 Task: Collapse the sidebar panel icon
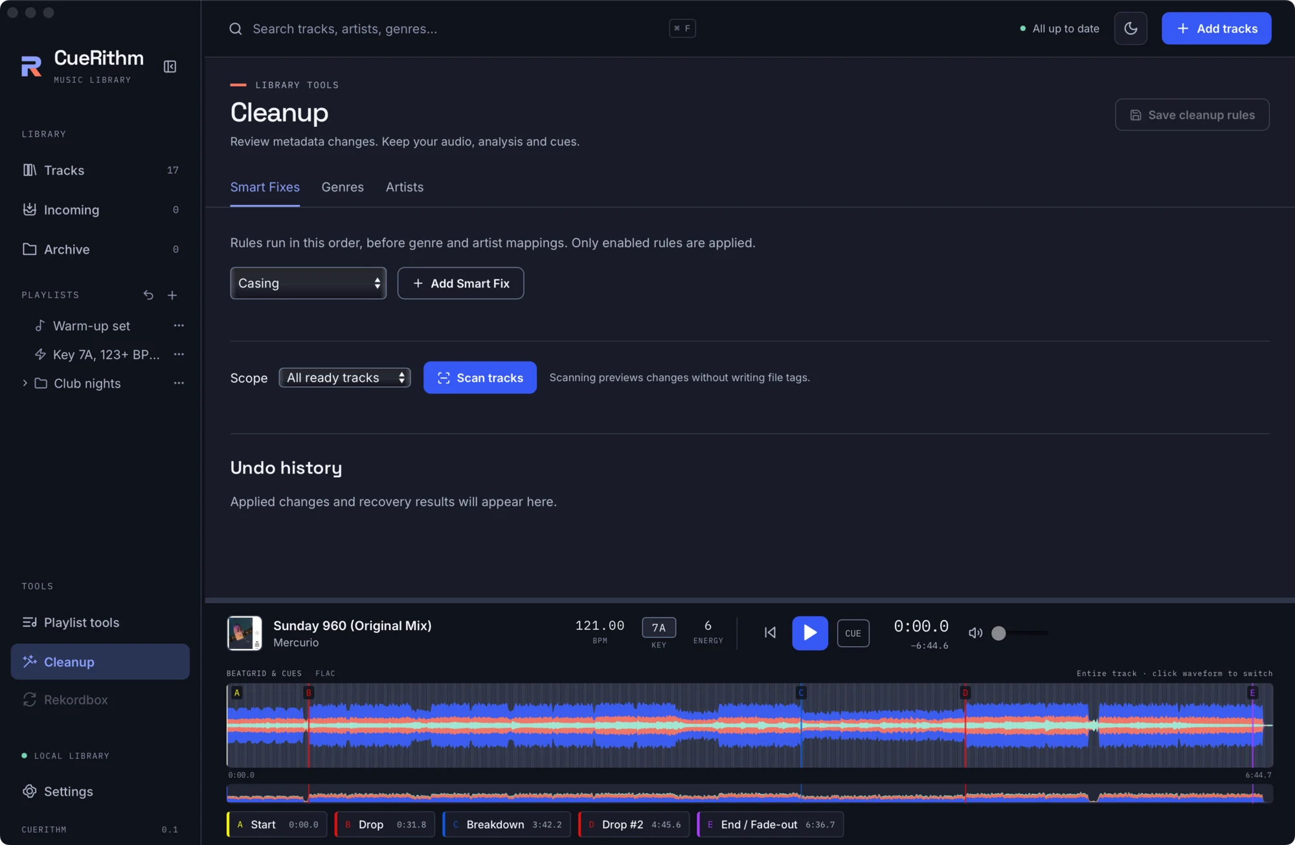click(170, 67)
